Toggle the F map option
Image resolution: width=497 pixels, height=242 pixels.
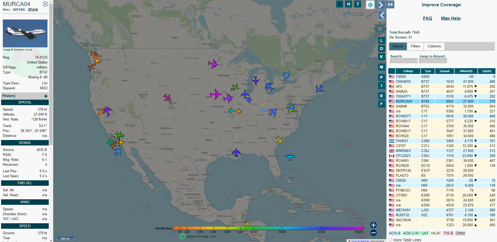point(381,104)
